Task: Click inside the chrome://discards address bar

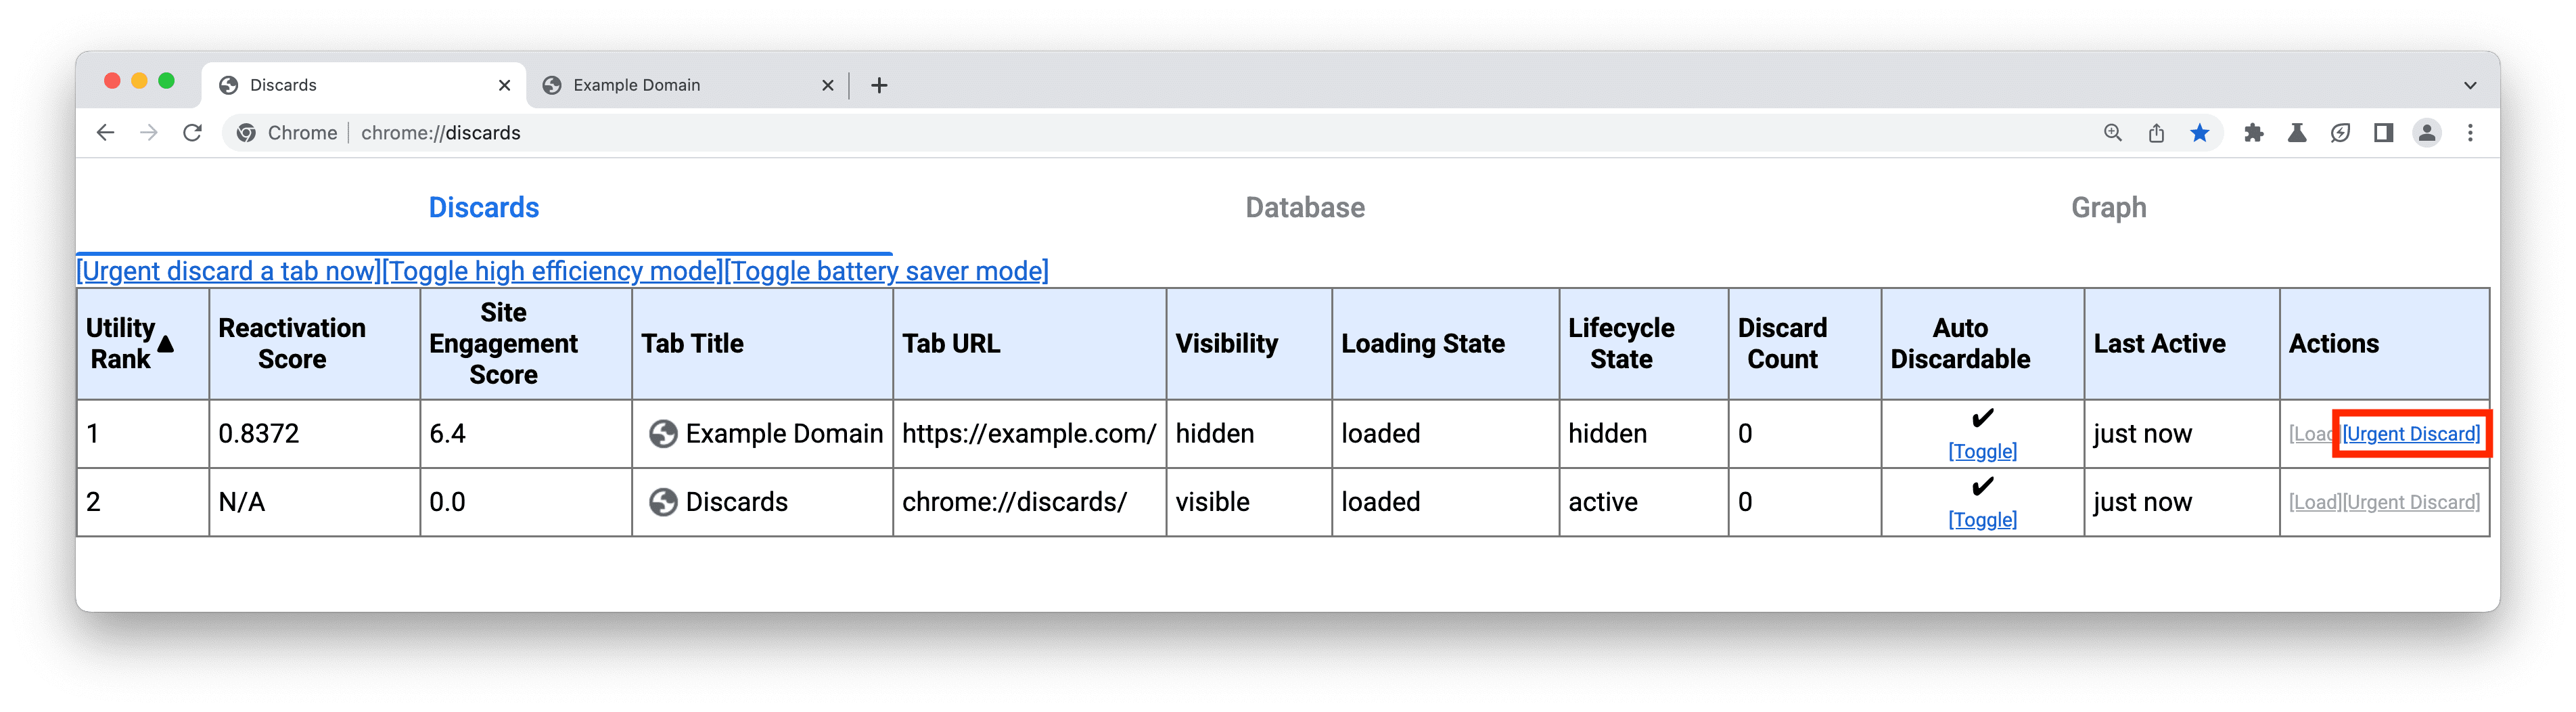Action: pos(440,132)
